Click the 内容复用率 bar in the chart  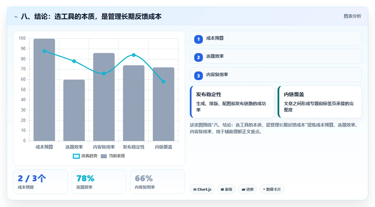[x=104, y=97]
